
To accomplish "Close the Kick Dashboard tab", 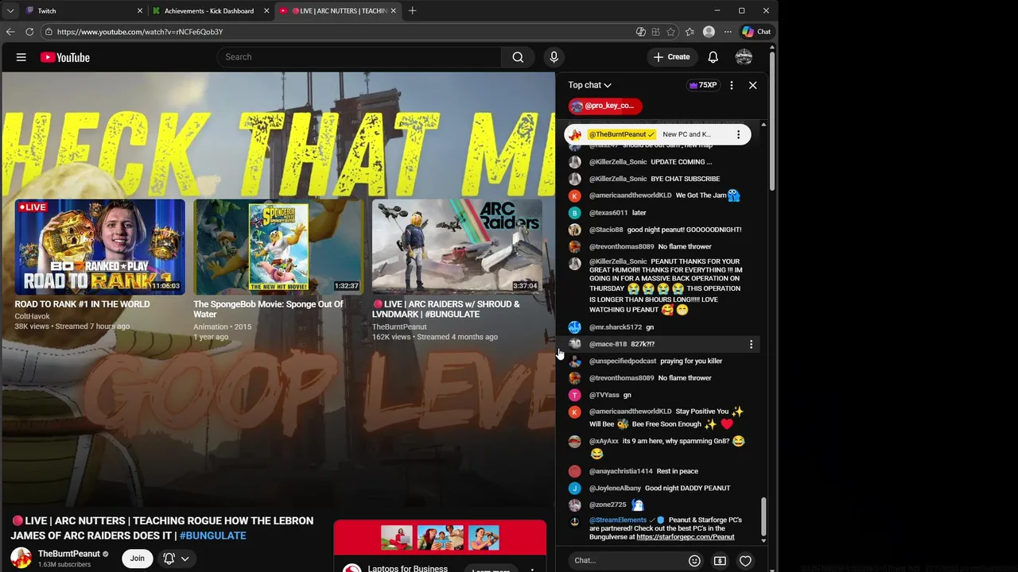I will point(266,11).
